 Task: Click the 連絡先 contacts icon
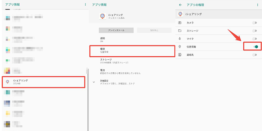[180, 55]
